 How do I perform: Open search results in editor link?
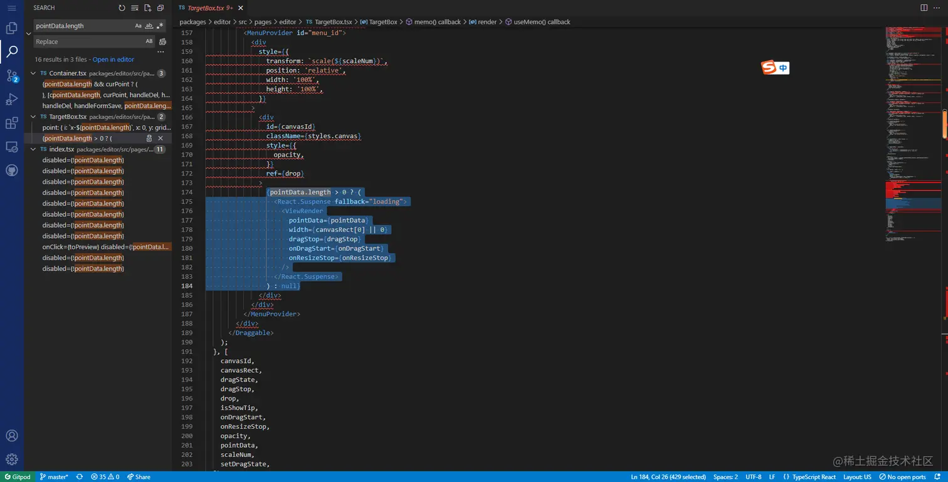pos(113,60)
